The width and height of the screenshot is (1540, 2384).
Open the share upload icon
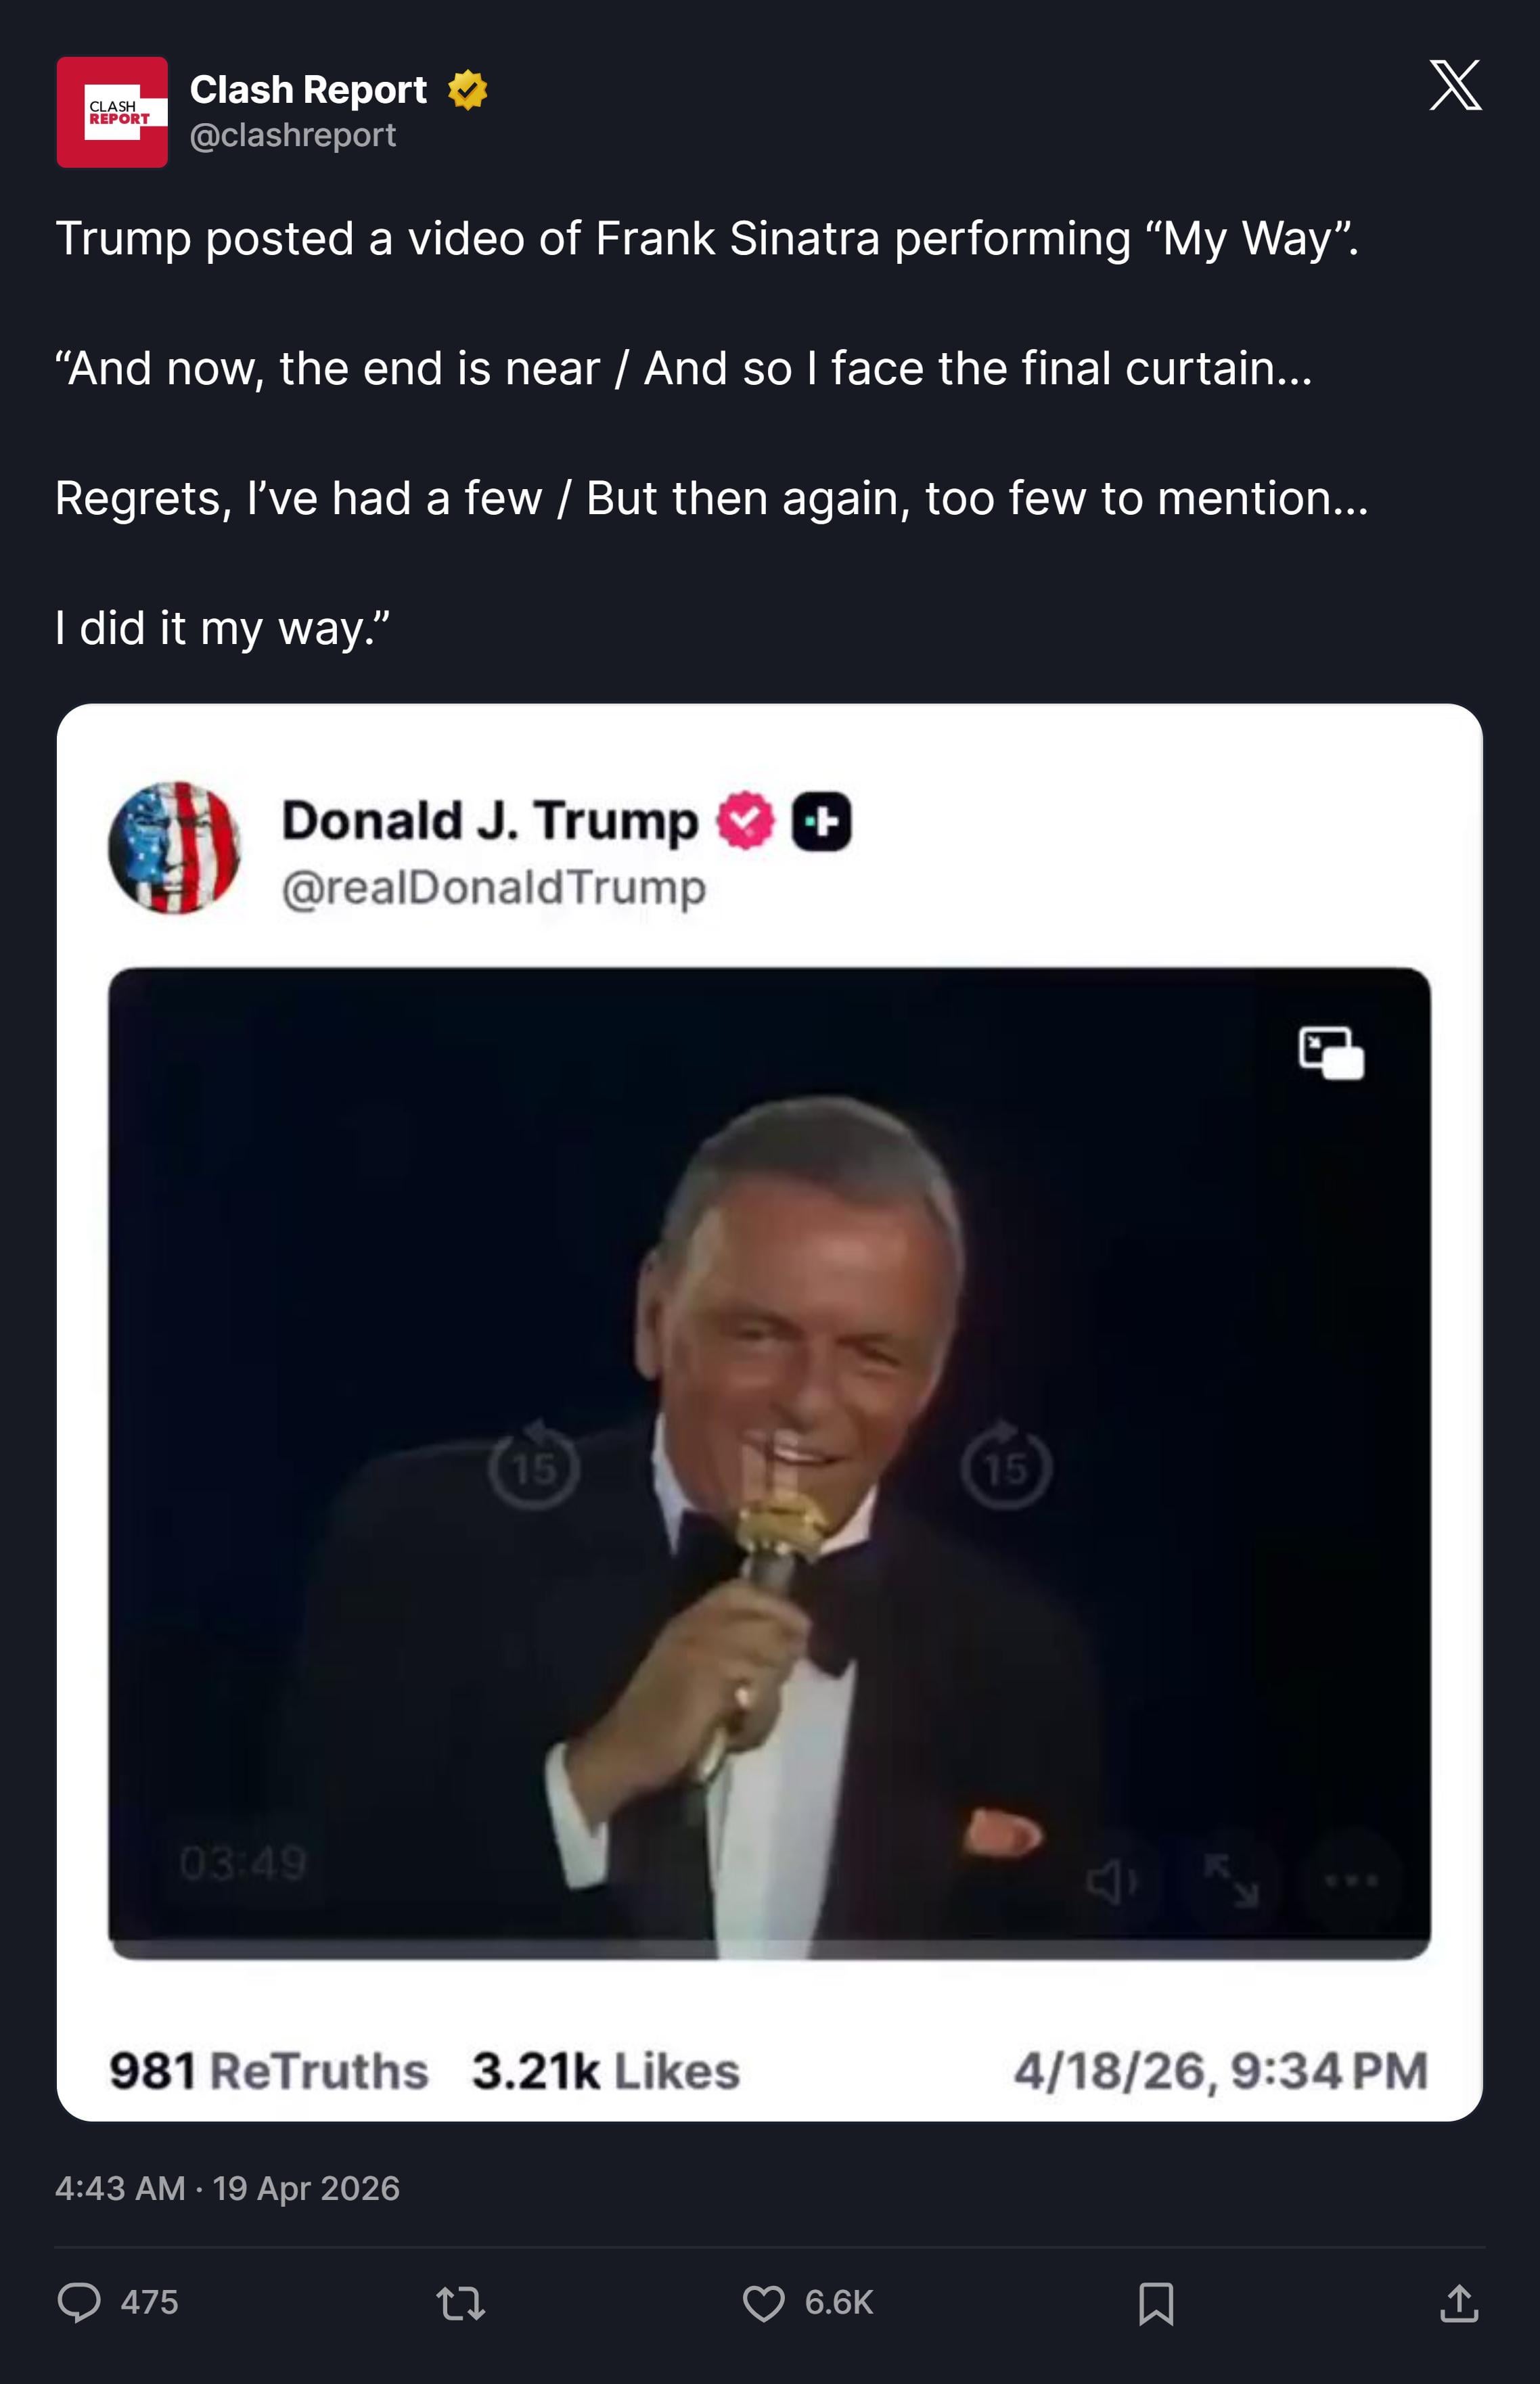[x=1458, y=2303]
